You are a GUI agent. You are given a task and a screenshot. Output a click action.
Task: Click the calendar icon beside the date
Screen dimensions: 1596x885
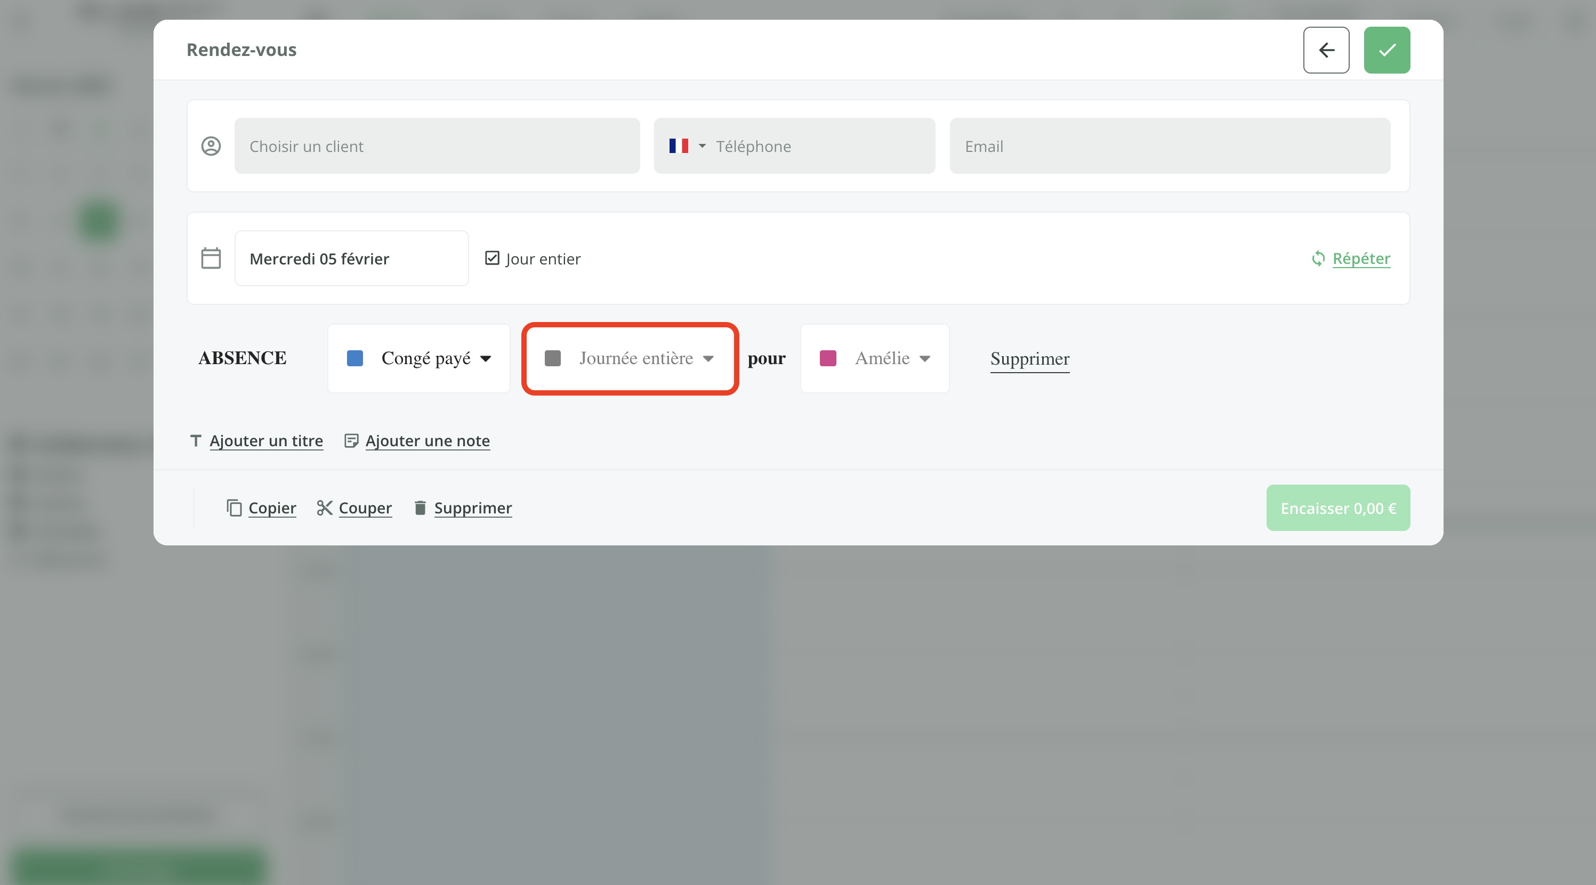click(x=211, y=259)
